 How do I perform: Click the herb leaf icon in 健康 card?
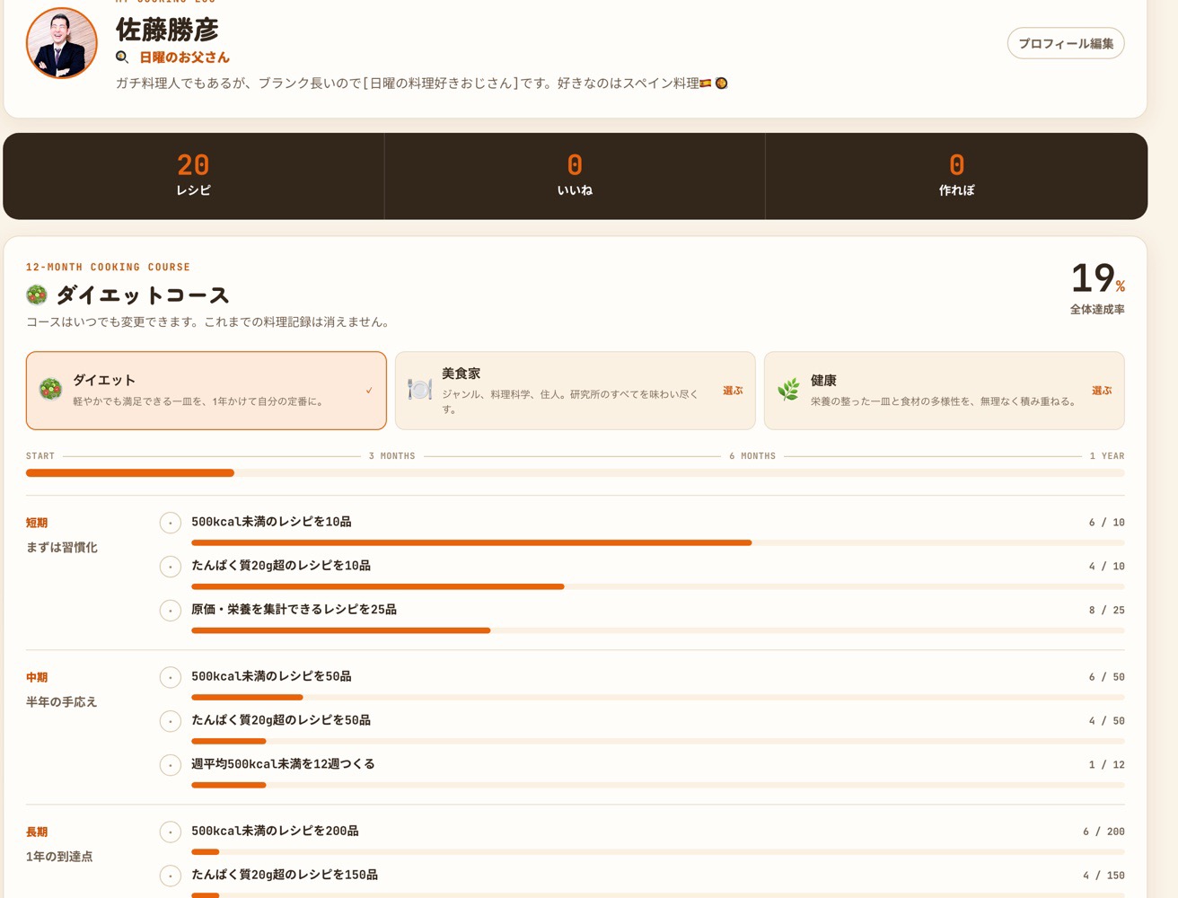click(788, 389)
